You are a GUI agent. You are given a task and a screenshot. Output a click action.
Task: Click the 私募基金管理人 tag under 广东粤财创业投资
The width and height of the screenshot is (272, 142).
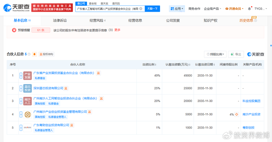pyautogui.click(x=44, y=130)
